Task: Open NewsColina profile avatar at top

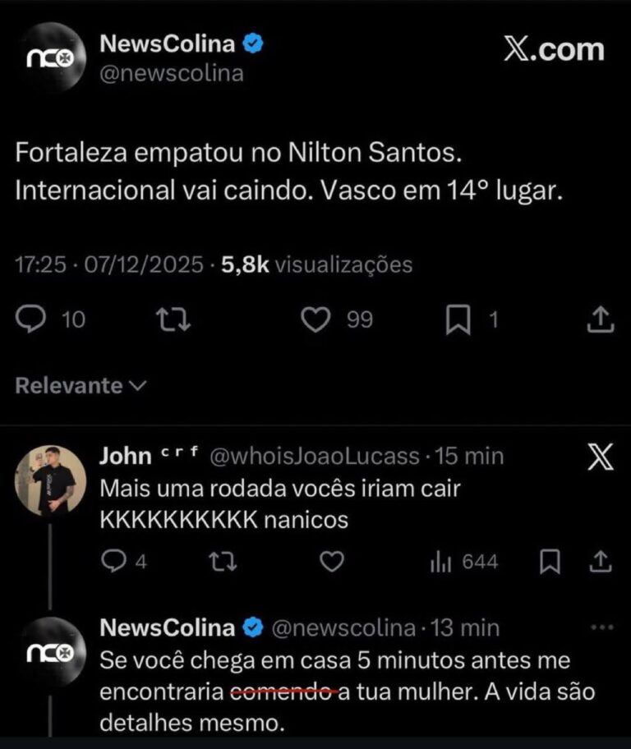Action: (x=49, y=57)
